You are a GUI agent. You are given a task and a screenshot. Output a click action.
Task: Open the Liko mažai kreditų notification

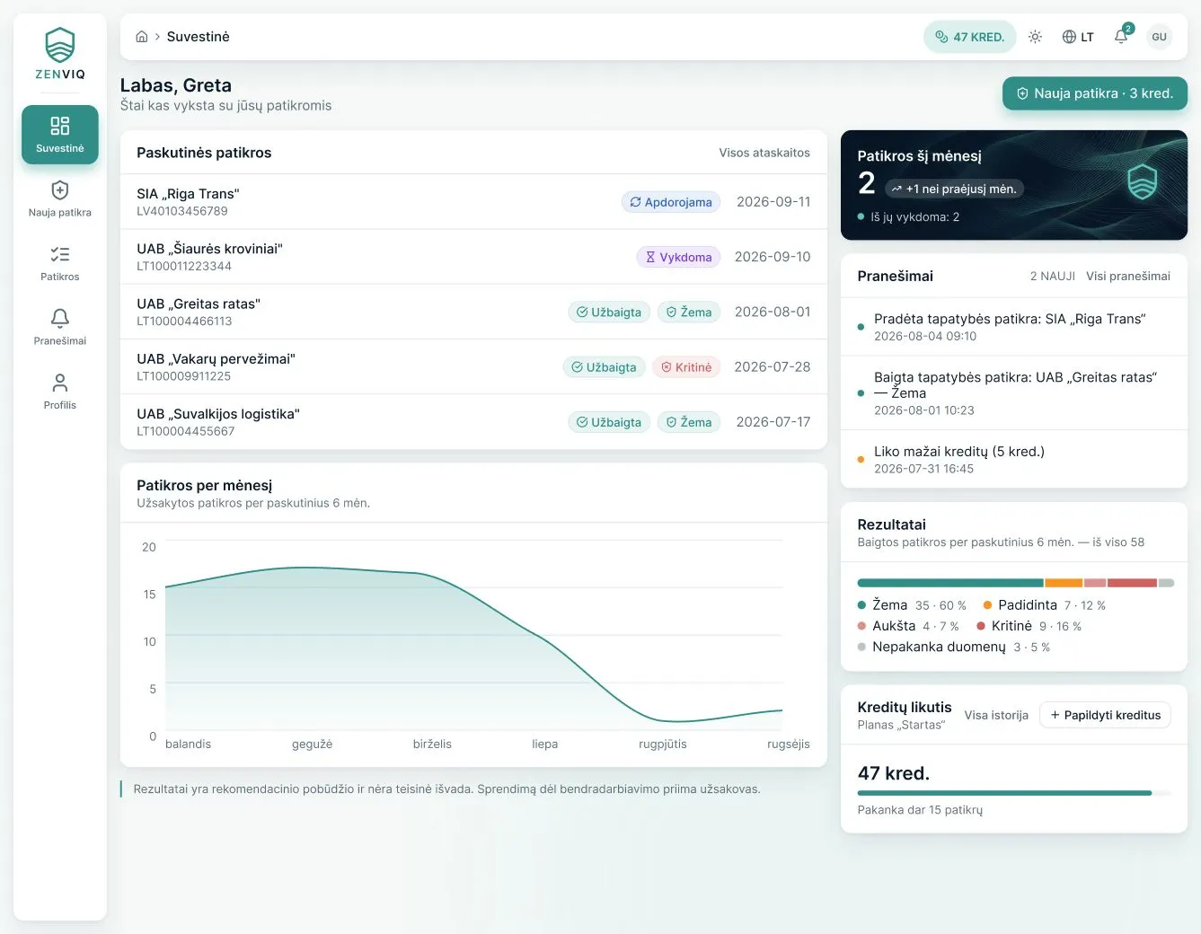coord(1014,459)
